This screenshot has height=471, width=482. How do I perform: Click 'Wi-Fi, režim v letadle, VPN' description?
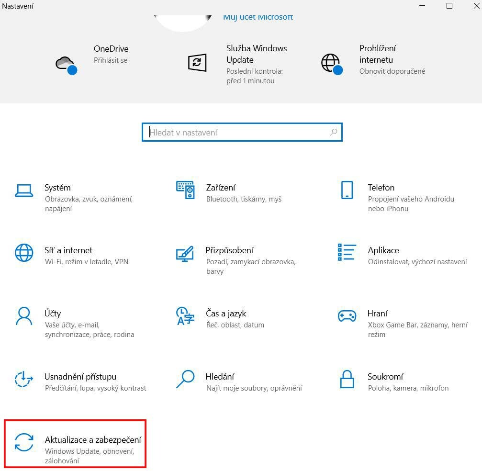tap(86, 262)
